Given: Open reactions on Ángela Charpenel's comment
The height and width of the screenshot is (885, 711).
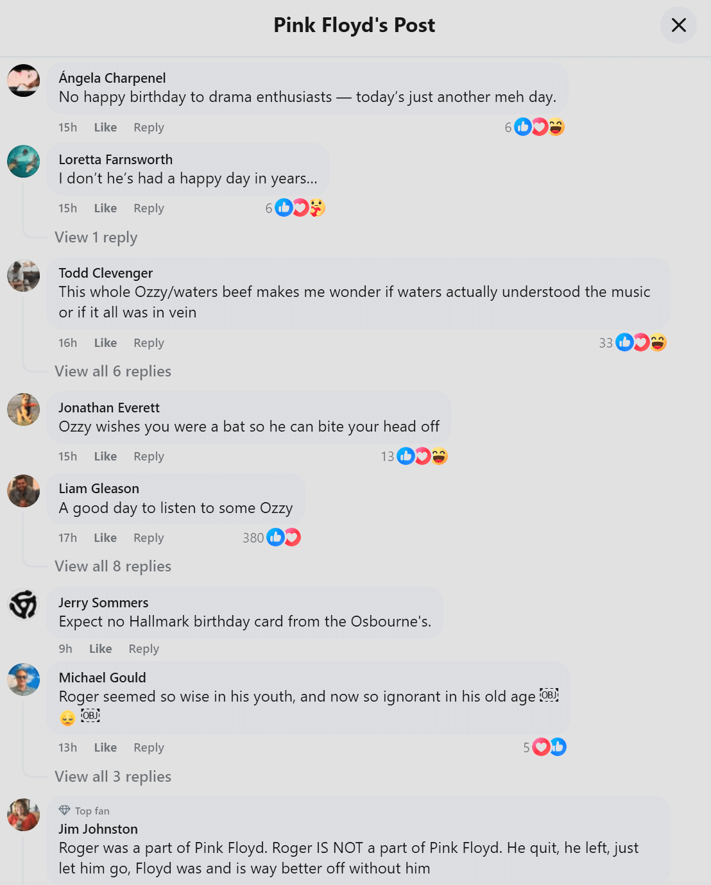Looking at the screenshot, I should pos(535,127).
